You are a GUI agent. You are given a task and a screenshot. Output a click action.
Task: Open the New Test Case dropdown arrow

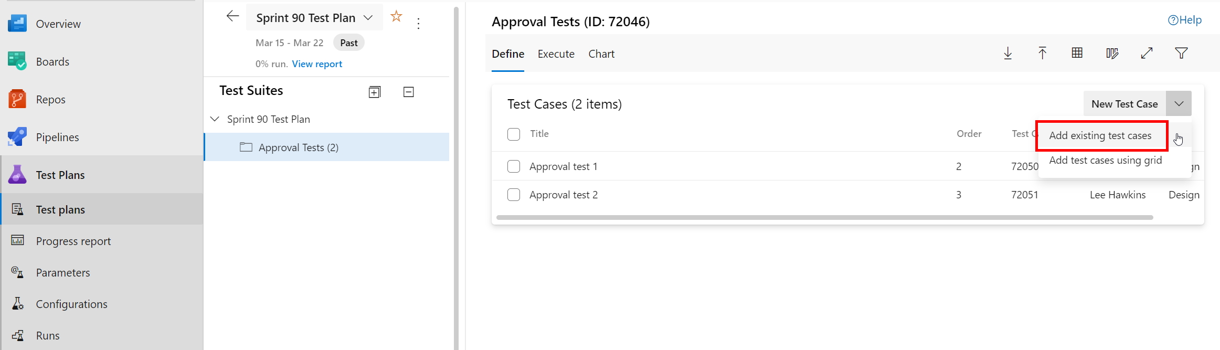[x=1179, y=104]
